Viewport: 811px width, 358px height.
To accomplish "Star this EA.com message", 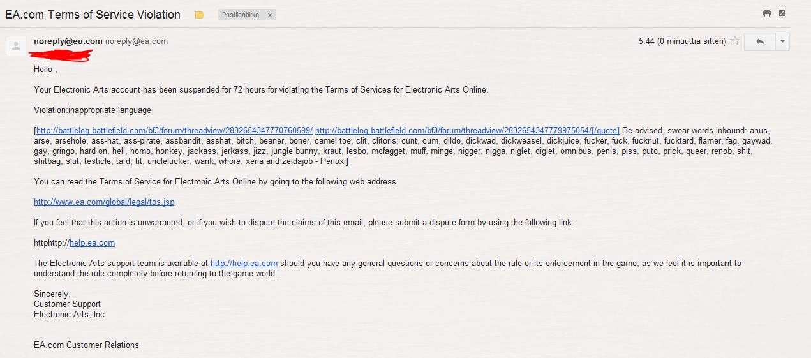I will (x=735, y=41).
